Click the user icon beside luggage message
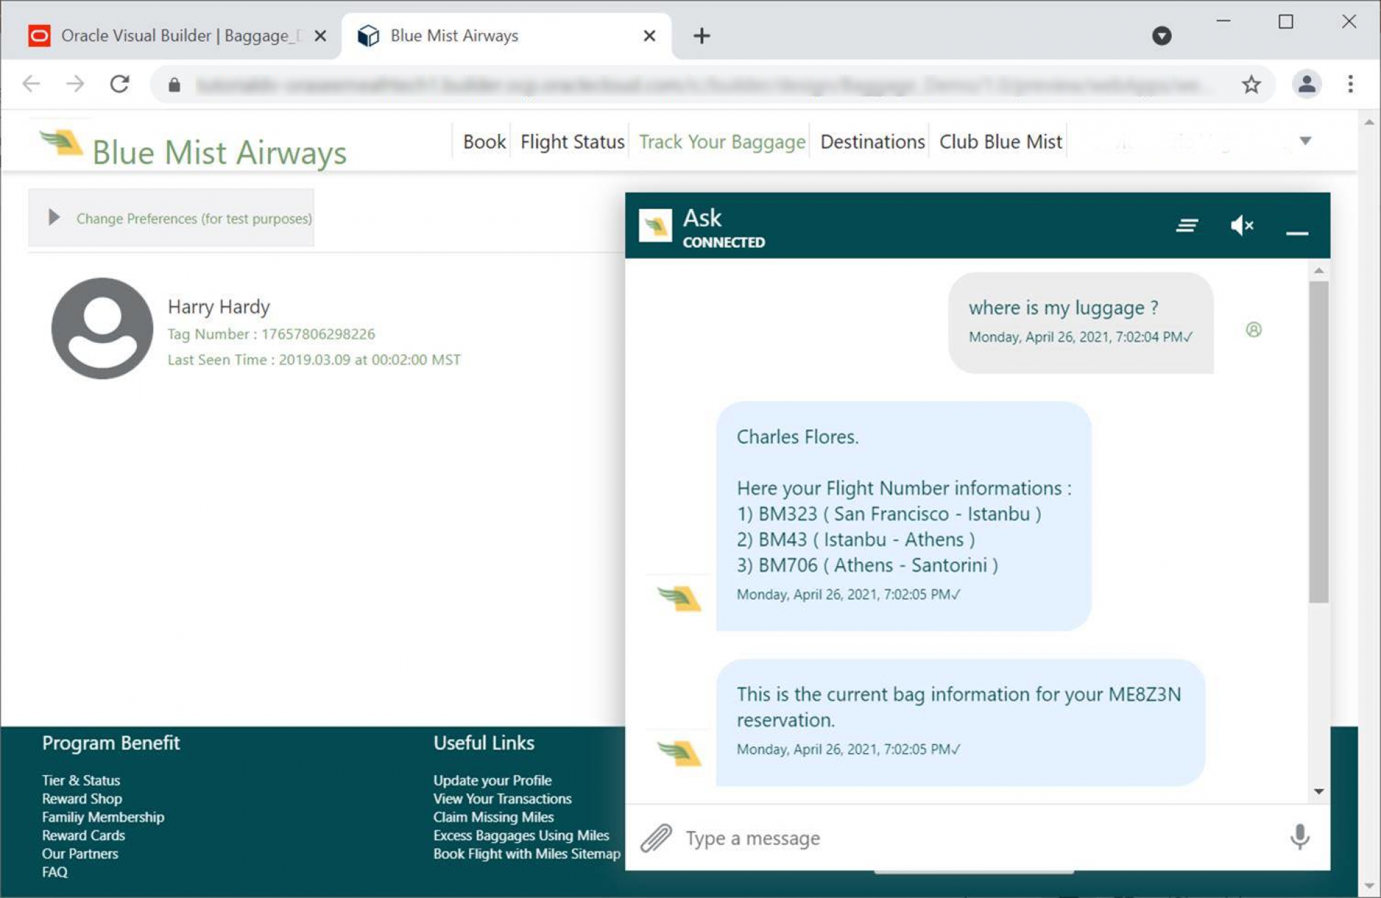This screenshot has height=898, width=1381. click(x=1253, y=330)
